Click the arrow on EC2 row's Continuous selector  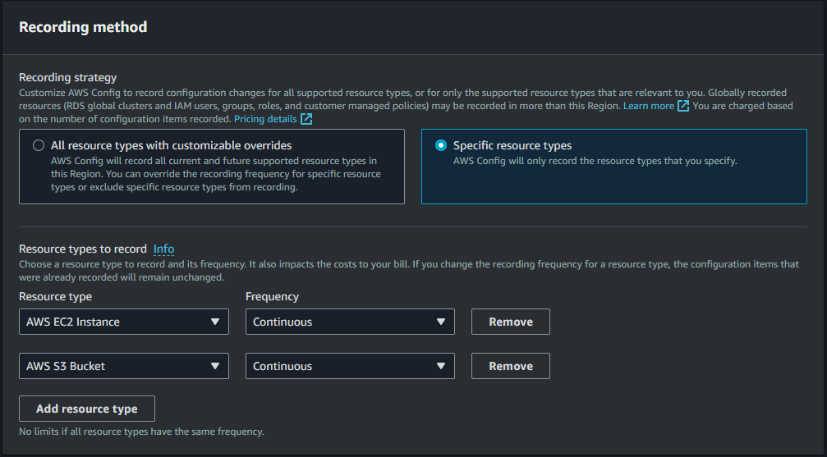441,322
